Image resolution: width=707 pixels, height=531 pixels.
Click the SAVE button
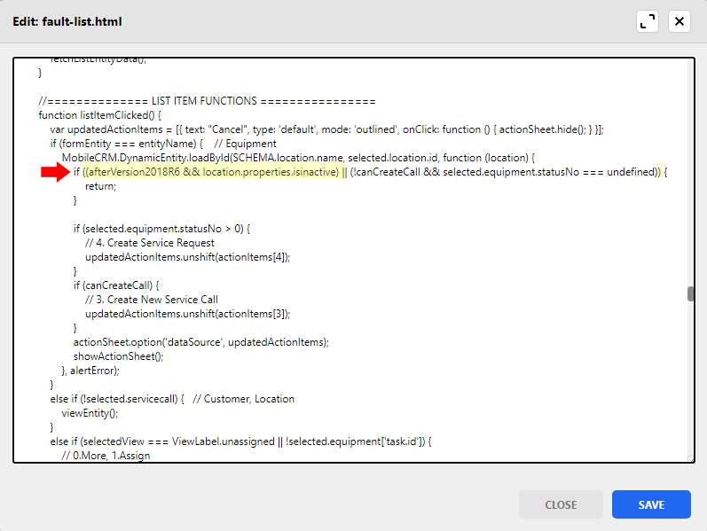[x=651, y=504]
